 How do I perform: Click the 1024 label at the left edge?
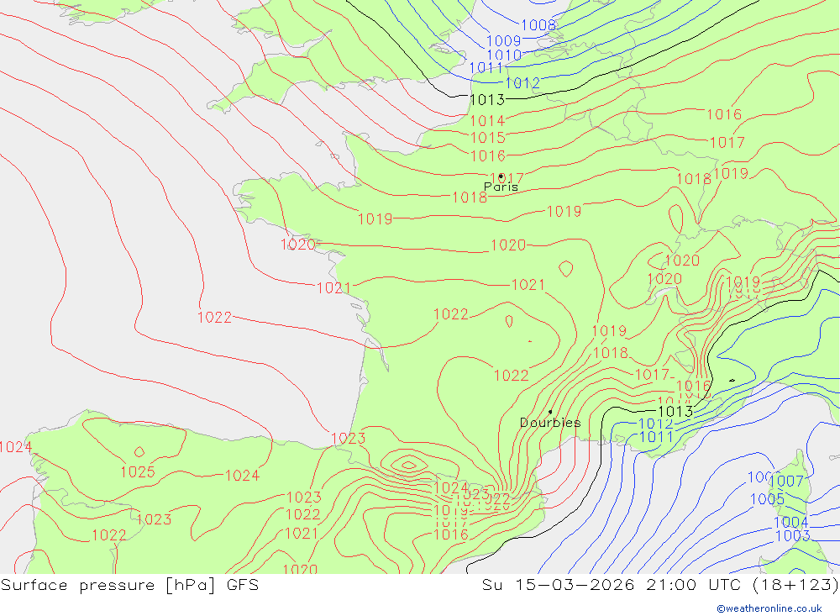[x=15, y=447]
